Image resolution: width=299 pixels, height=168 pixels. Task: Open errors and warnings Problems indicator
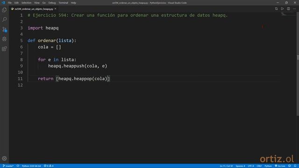pos(49,166)
